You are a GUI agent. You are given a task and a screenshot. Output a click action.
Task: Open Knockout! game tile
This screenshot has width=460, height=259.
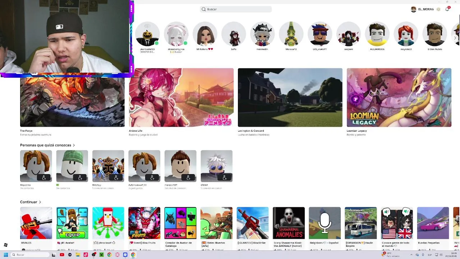[108, 223]
